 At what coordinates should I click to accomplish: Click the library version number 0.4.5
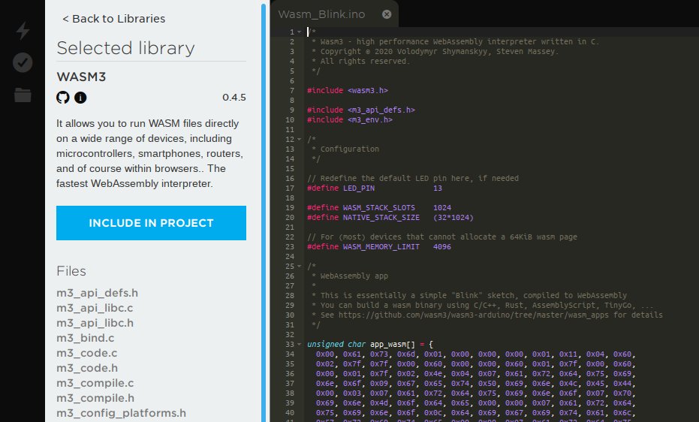tap(234, 98)
